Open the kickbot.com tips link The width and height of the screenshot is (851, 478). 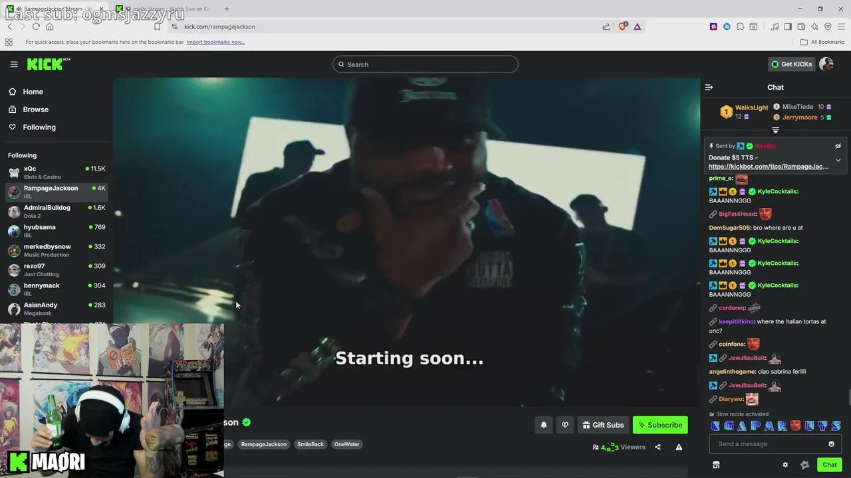(x=769, y=167)
